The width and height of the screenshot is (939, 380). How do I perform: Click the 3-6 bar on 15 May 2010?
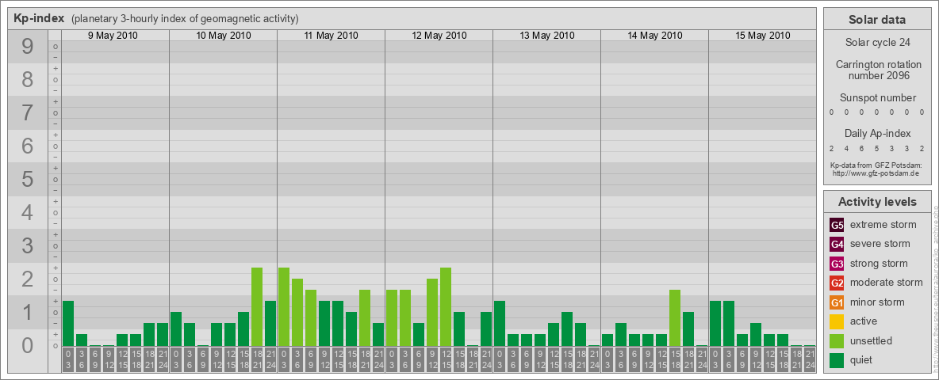(x=729, y=323)
